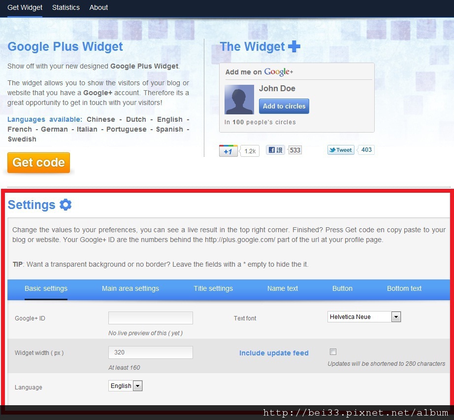Open the Get Widget nav item
This screenshot has height=420, width=454.
pyautogui.click(x=25, y=7)
